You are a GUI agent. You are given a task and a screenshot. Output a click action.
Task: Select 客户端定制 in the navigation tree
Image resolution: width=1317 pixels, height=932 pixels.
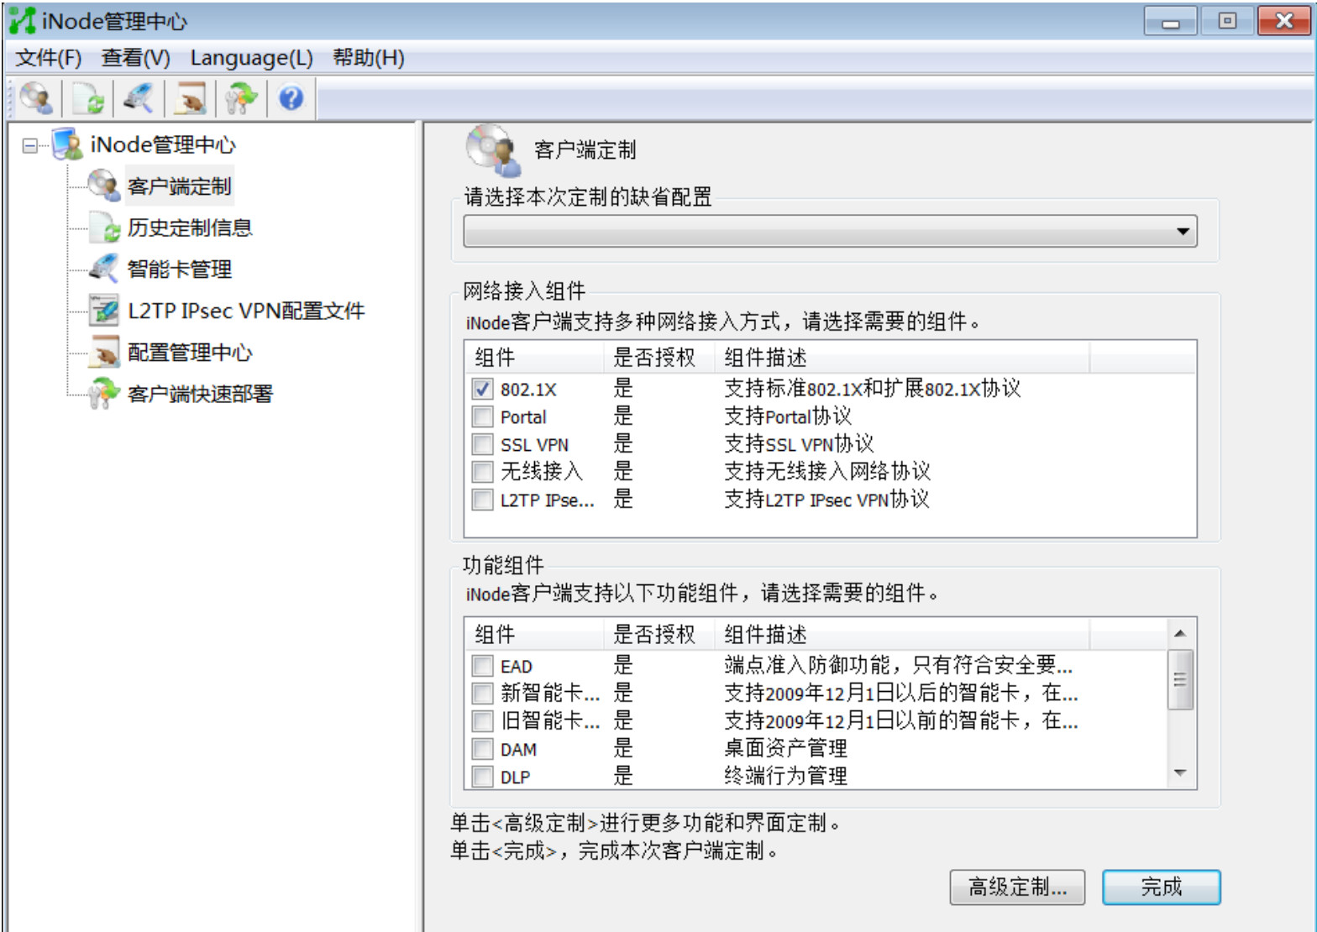click(179, 186)
